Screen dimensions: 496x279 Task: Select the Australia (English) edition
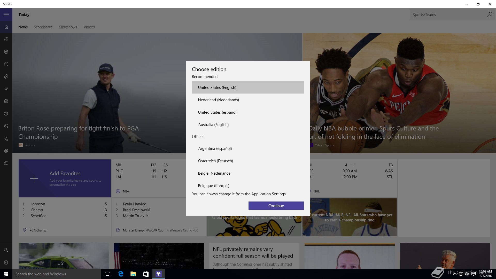[248, 125]
